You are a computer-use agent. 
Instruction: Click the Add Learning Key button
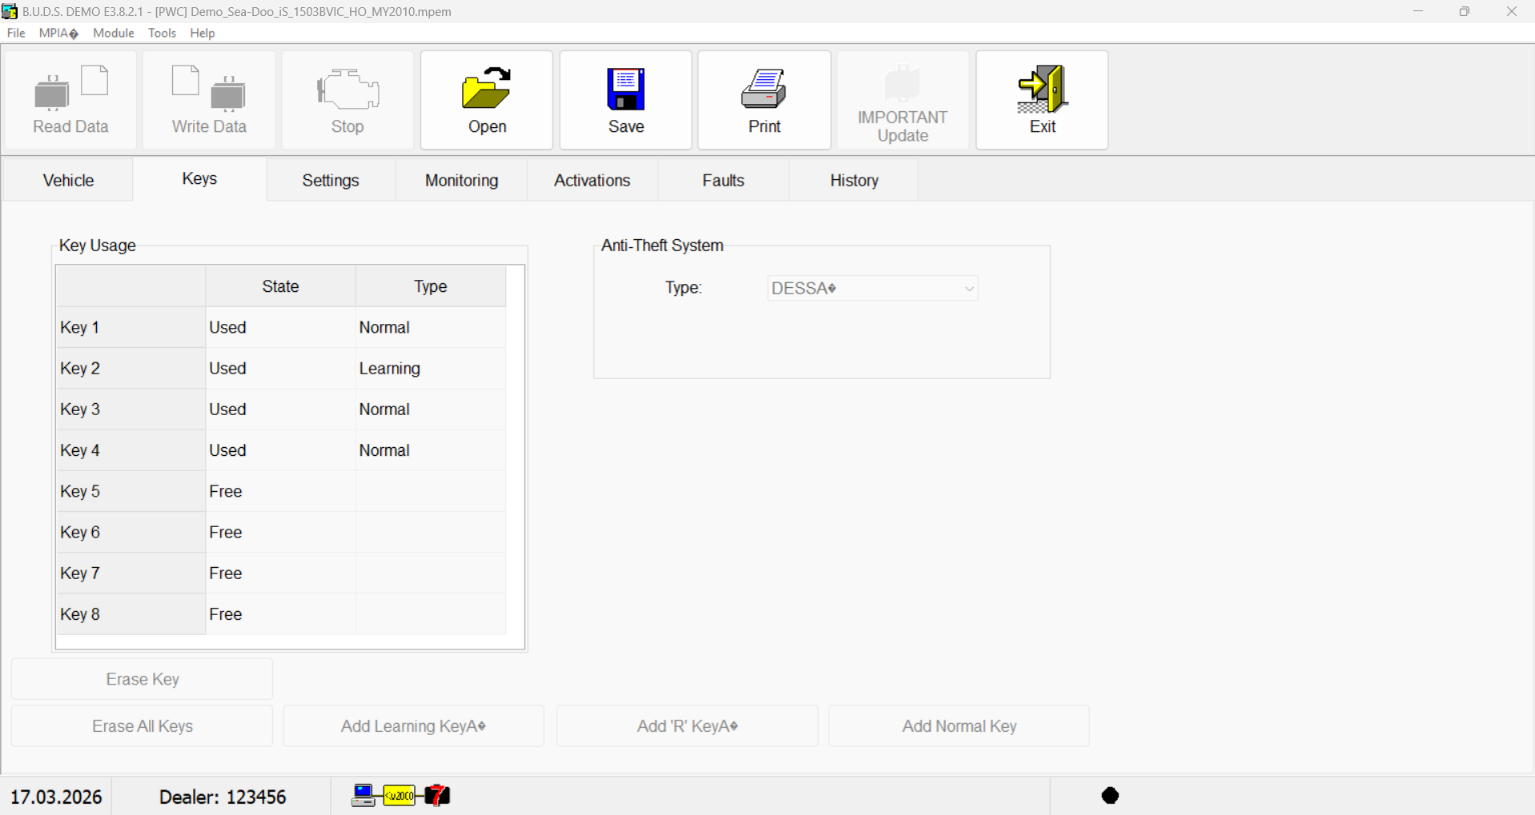pyautogui.click(x=413, y=725)
